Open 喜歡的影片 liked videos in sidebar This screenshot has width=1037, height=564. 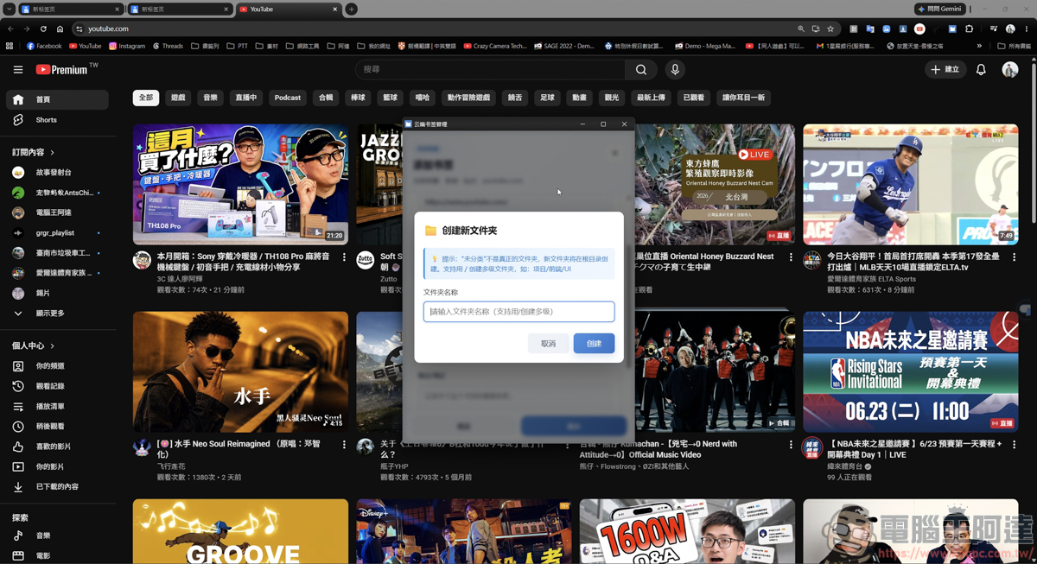click(58, 447)
